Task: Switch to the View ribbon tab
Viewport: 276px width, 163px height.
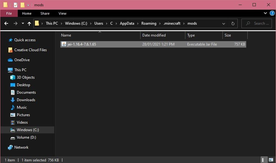Action: point(62,13)
